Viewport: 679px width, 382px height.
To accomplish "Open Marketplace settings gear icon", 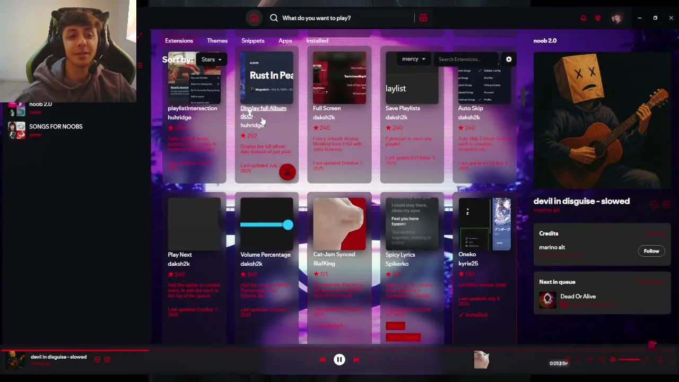I will (509, 59).
